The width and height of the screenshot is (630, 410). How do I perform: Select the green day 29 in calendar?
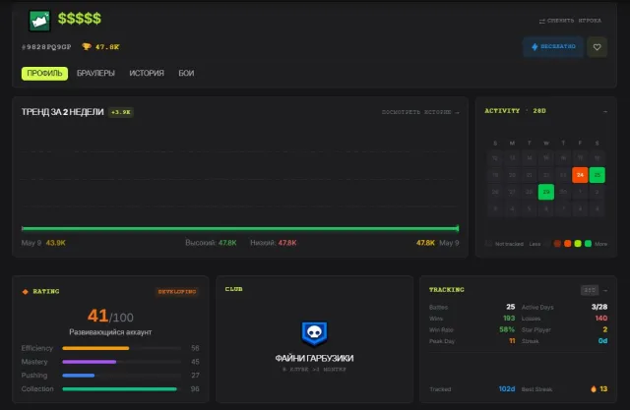[x=546, y=192]
